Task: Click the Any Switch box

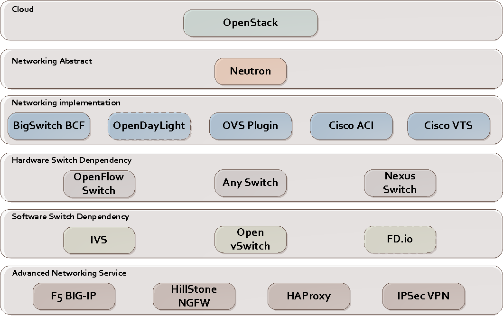Action: click(x=251, y=183)
